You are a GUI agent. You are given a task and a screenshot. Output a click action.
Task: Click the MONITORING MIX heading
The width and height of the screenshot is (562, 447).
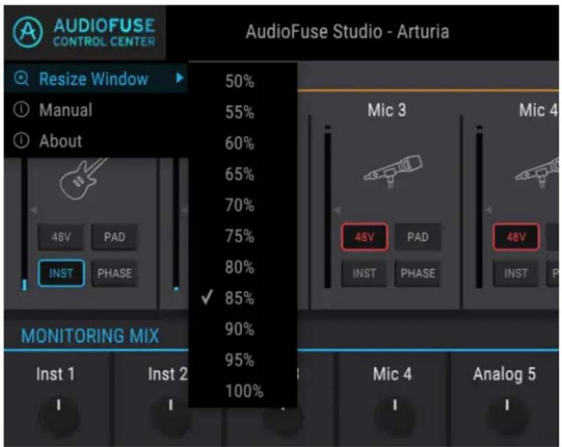point(90,336)
